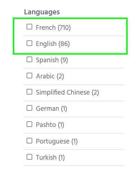Select the Arabic checkbox
The image size is (131, 173).
(29, 76)
